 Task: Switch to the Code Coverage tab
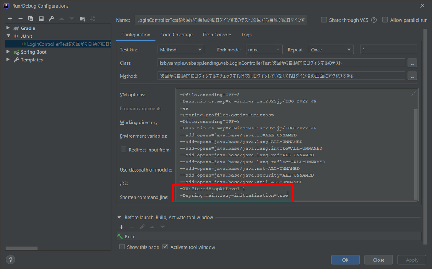(x=176, y=35)
